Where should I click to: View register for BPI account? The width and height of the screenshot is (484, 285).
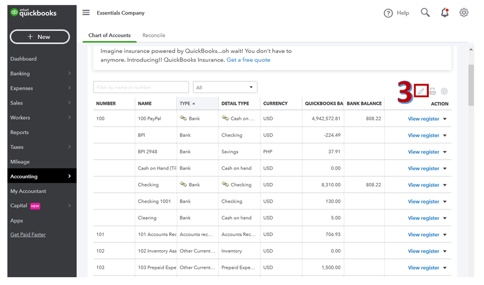point(423,135)
